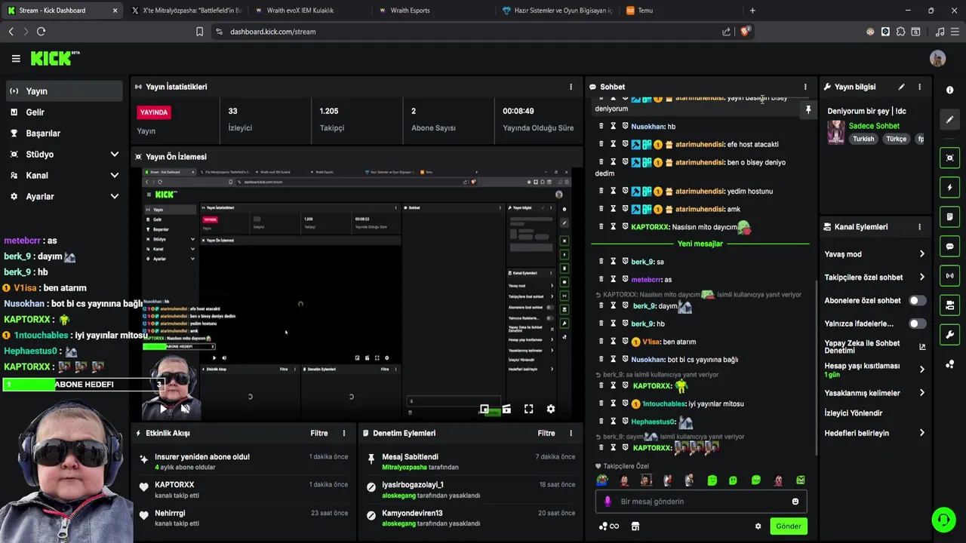Screen dimensions: 966x543
Task: Open Yavaş mod options chevron
Action: [x=921, y=254]
